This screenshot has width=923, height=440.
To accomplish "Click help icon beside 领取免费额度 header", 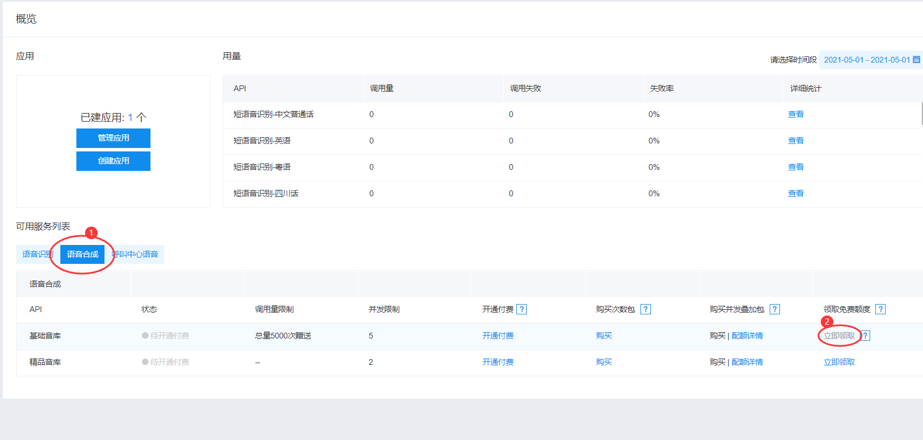I will click(880, 309).
